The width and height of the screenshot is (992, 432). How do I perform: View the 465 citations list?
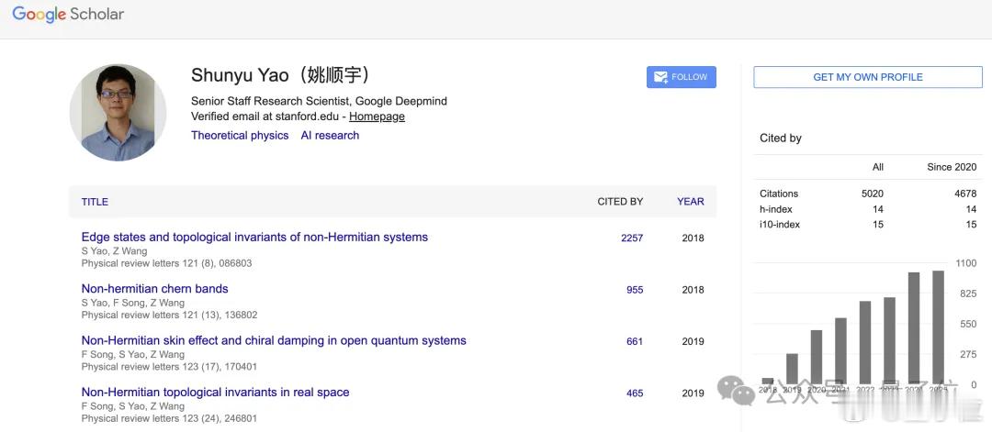pyautogui.click(x=635, y=393)
